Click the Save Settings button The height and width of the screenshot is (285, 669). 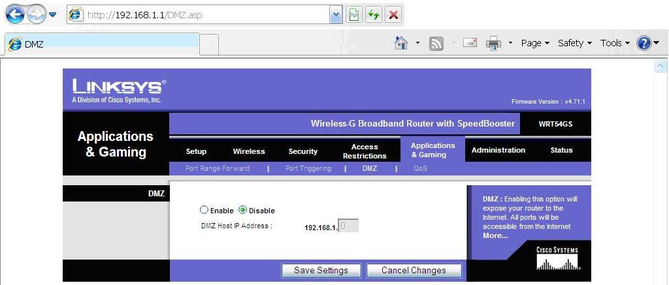[321, 271]
